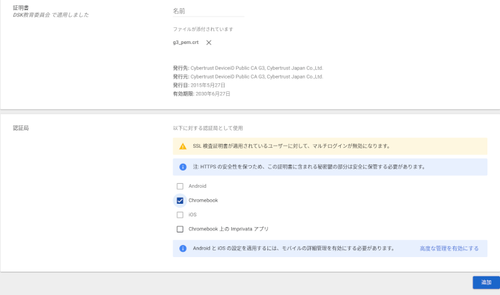Click the info icon beside HTTPS note
This screenshot has width=500, height=295.
(183, 167)
